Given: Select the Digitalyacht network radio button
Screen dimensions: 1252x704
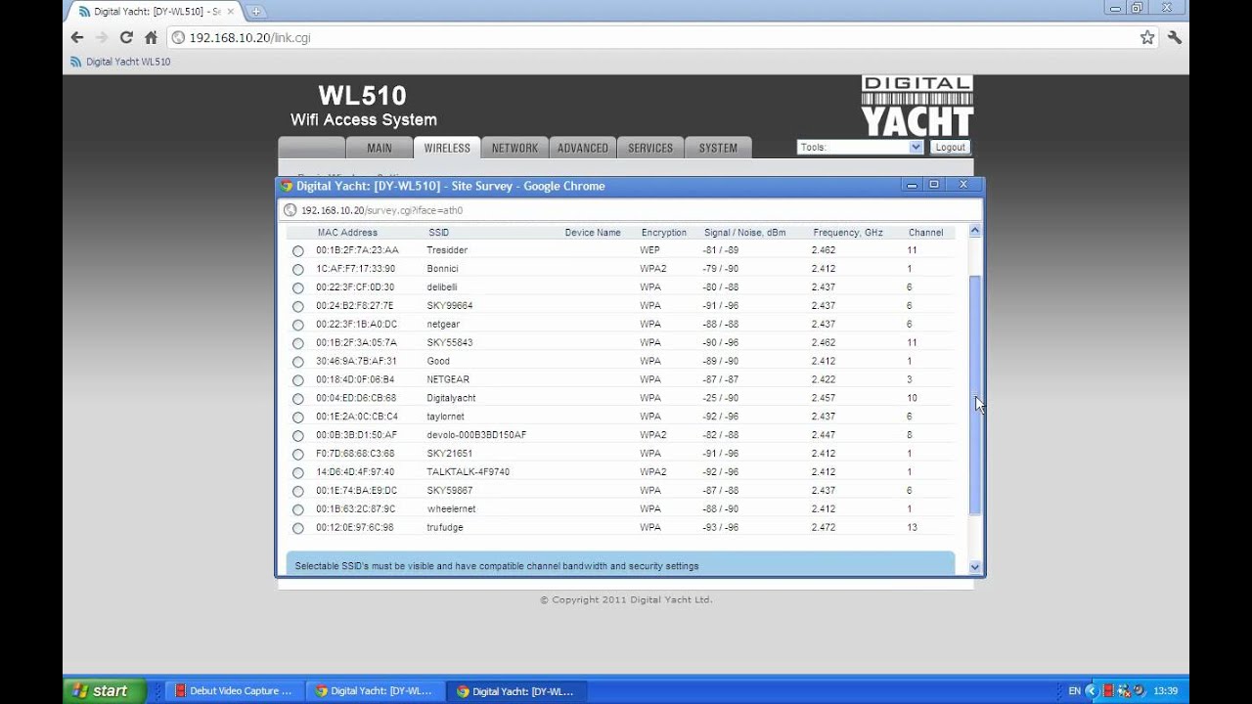Looking at the screenshot, I should pyautogui.click(x=298, y=400).
